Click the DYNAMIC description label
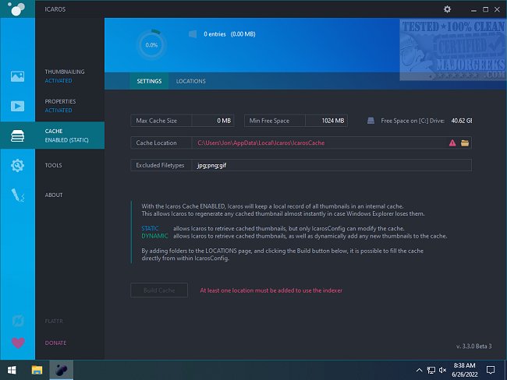Viewport: 507px width, 380px height. [154, 236]
